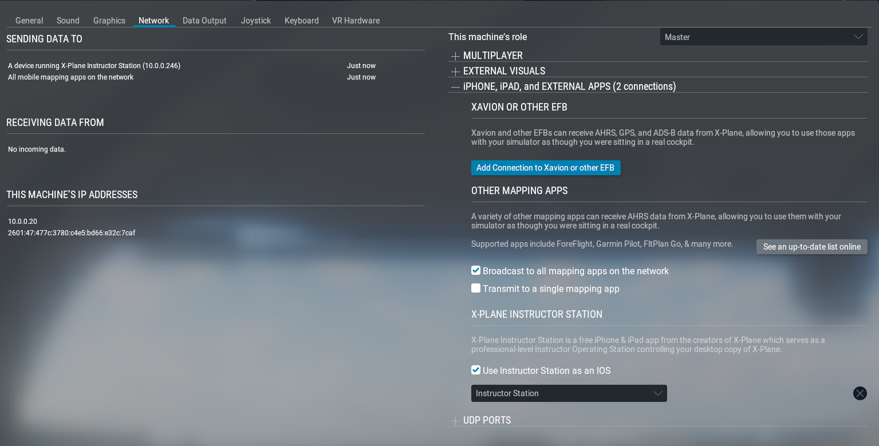Select the Network tab

tap(153, 21)
